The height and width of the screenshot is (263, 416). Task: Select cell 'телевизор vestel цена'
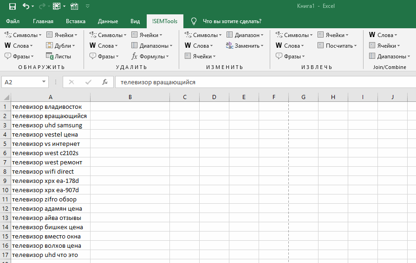51,134
